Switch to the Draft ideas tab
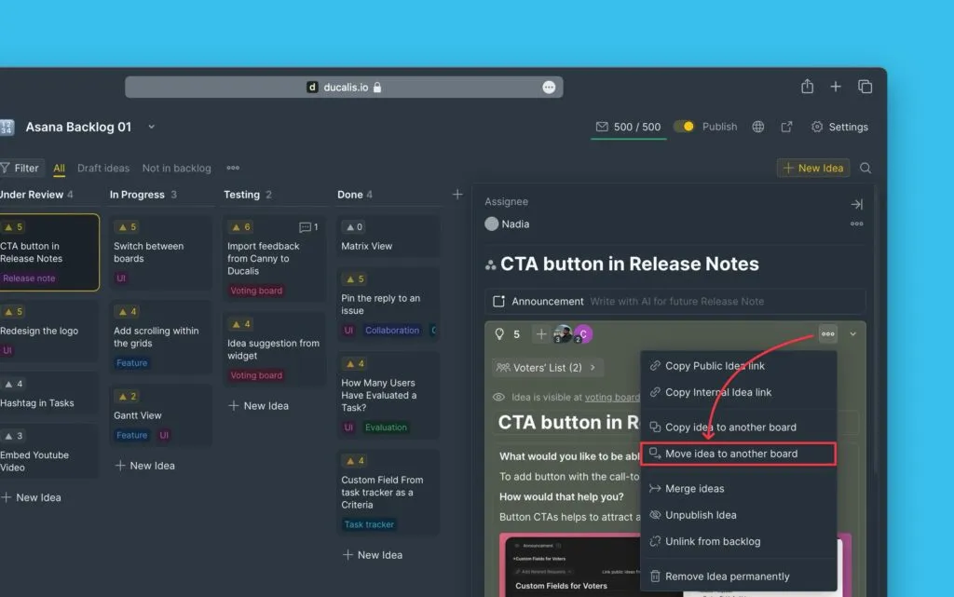This screenshot has width=954, height=597. 103,169
